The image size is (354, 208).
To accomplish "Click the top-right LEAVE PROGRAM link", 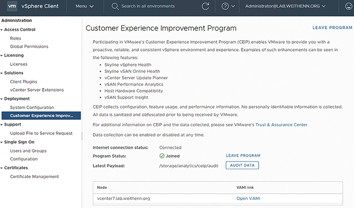I will [332, 27].
